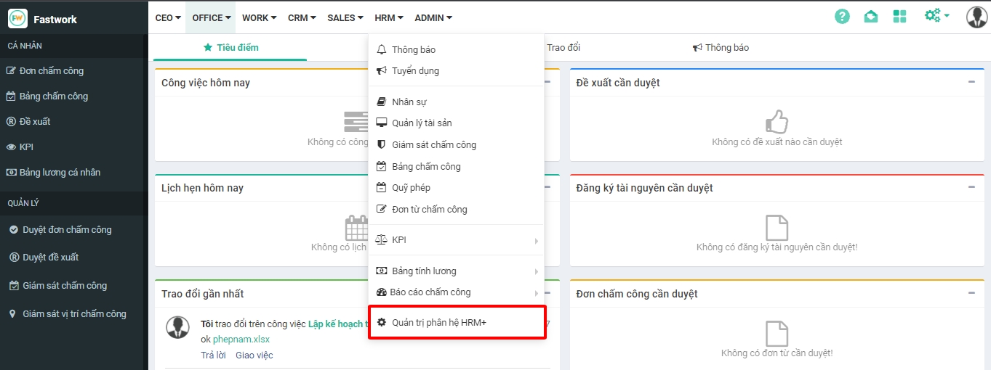Expand the Bảng tính lương submenu
Image resolution: width=991 pixels, height=370 pixels.
click(536, 271)
